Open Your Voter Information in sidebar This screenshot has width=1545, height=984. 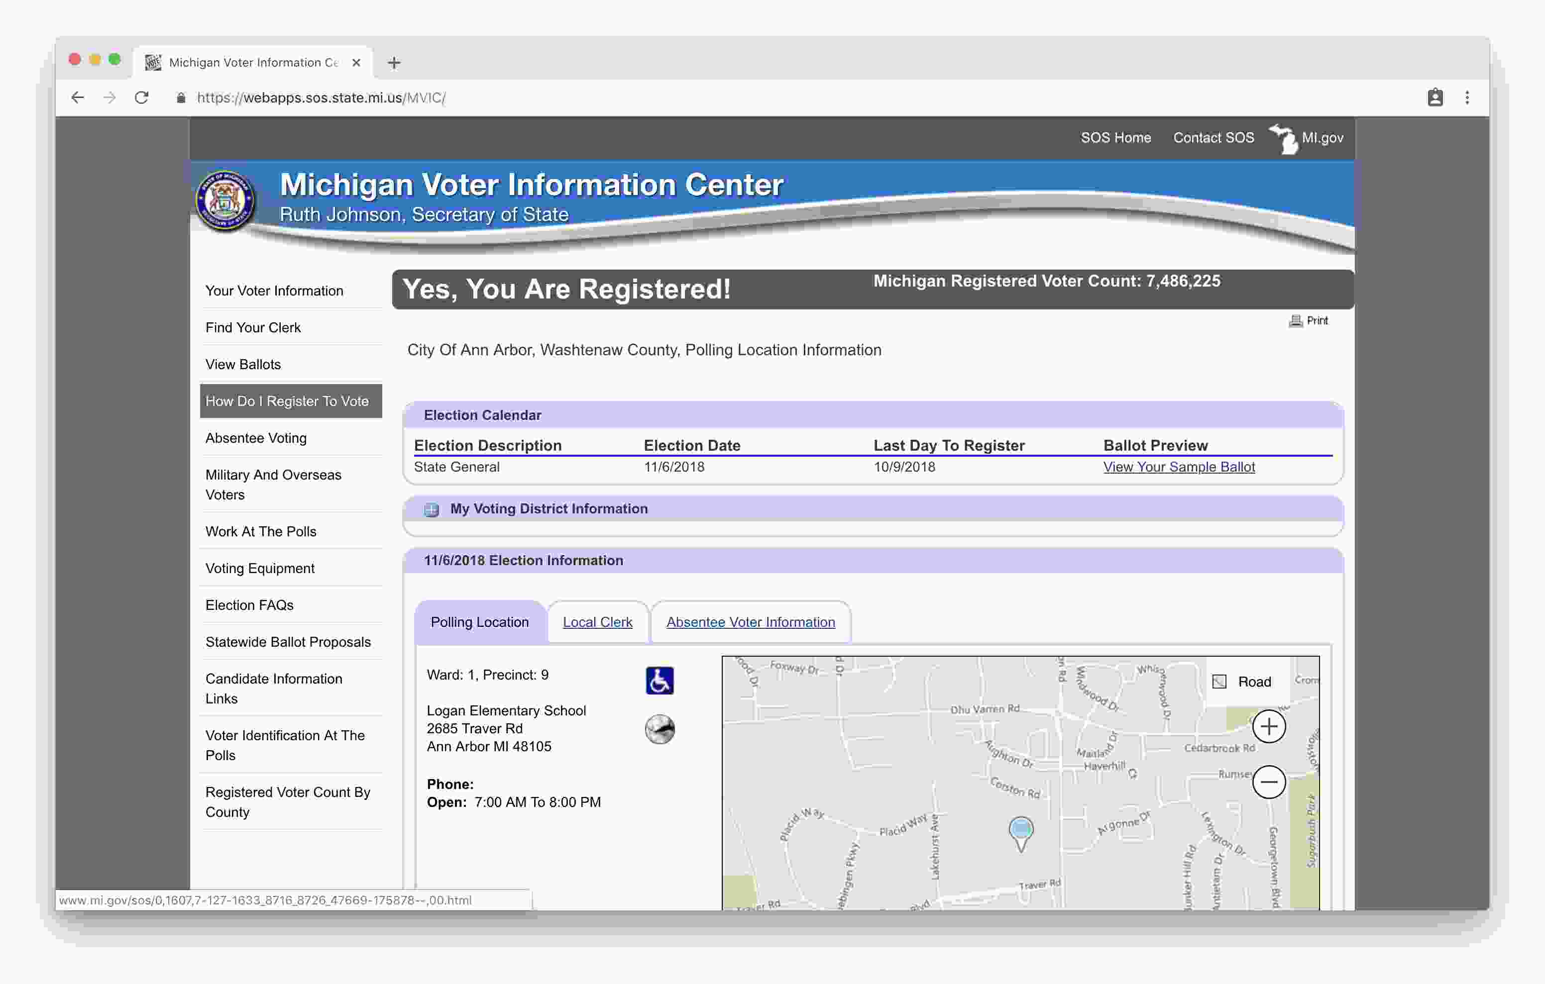pyautogui.click(x=274, y=291)
